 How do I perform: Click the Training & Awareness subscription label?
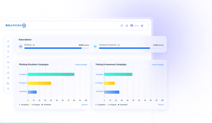[x=108, y=45]
